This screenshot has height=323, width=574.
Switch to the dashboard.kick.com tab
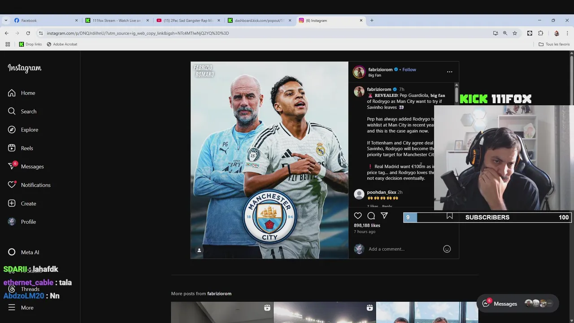coord(259,20)
